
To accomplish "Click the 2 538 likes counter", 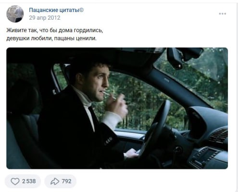I will pos(29,181).
